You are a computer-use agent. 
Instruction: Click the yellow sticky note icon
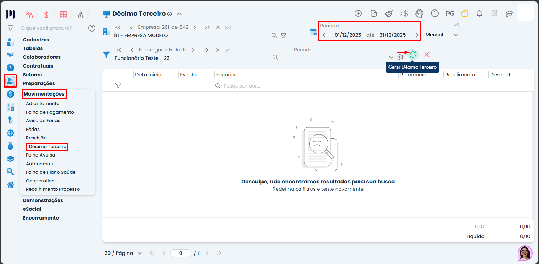coord(465,14)
